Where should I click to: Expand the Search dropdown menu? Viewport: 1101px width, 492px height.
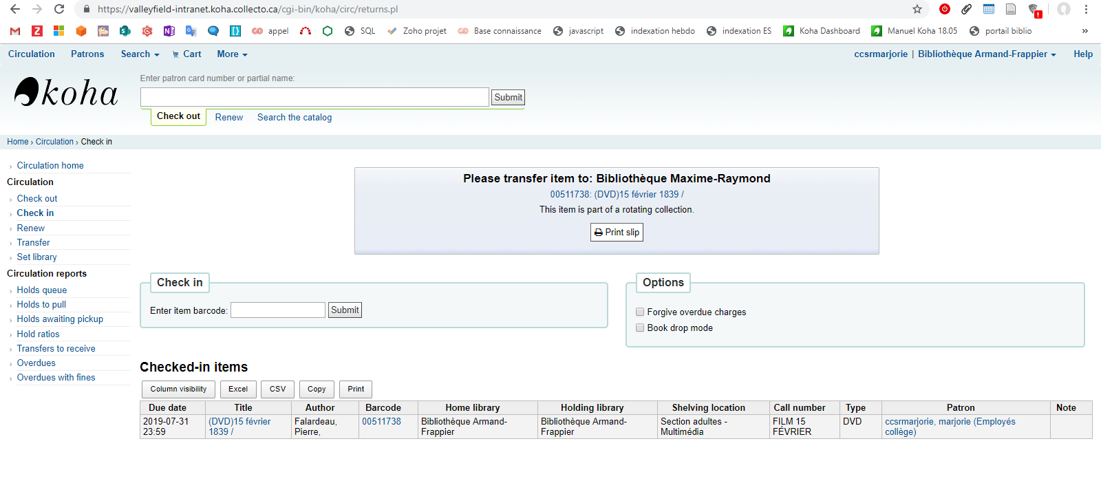[x=140, y=54]
